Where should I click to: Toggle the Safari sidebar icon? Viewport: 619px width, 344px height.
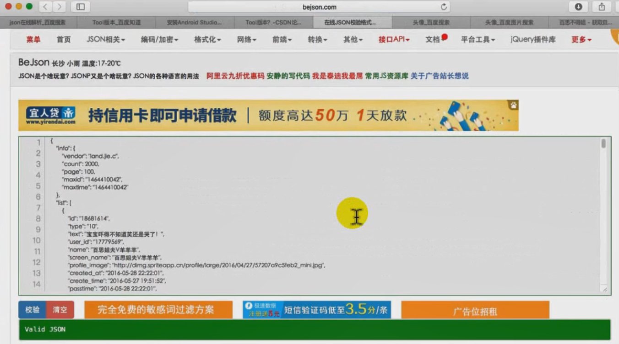(x=81, y=7)
